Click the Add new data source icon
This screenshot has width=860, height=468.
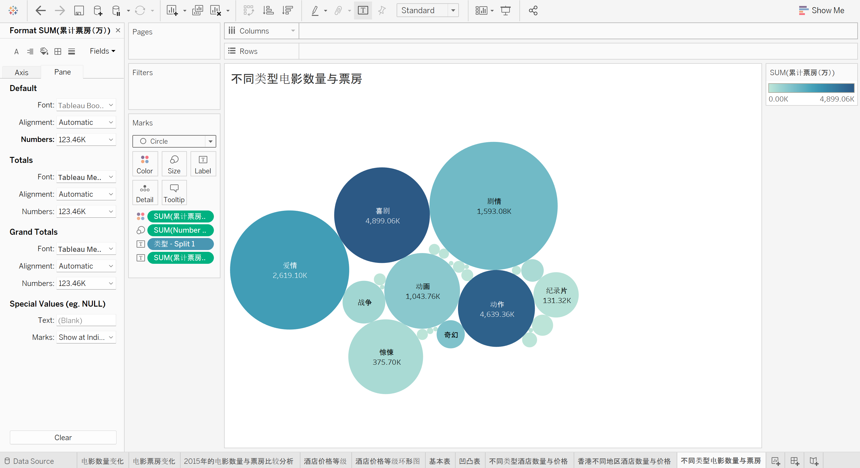(97, 11)
